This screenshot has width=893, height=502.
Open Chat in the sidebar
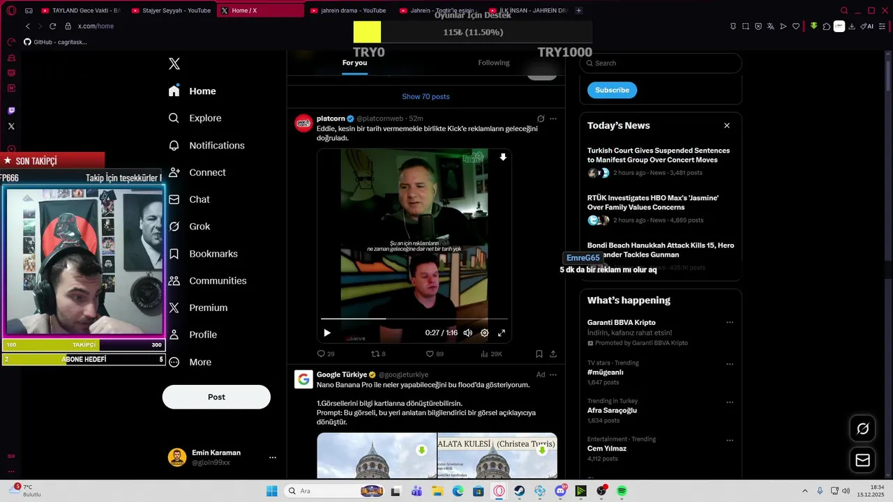pos(189,199)
